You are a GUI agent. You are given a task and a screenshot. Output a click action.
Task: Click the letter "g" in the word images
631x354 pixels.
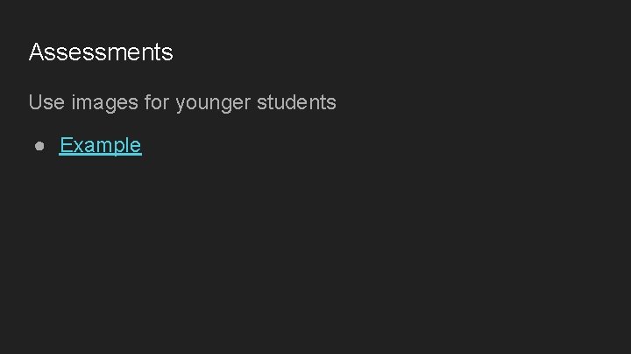pos(112,105)
